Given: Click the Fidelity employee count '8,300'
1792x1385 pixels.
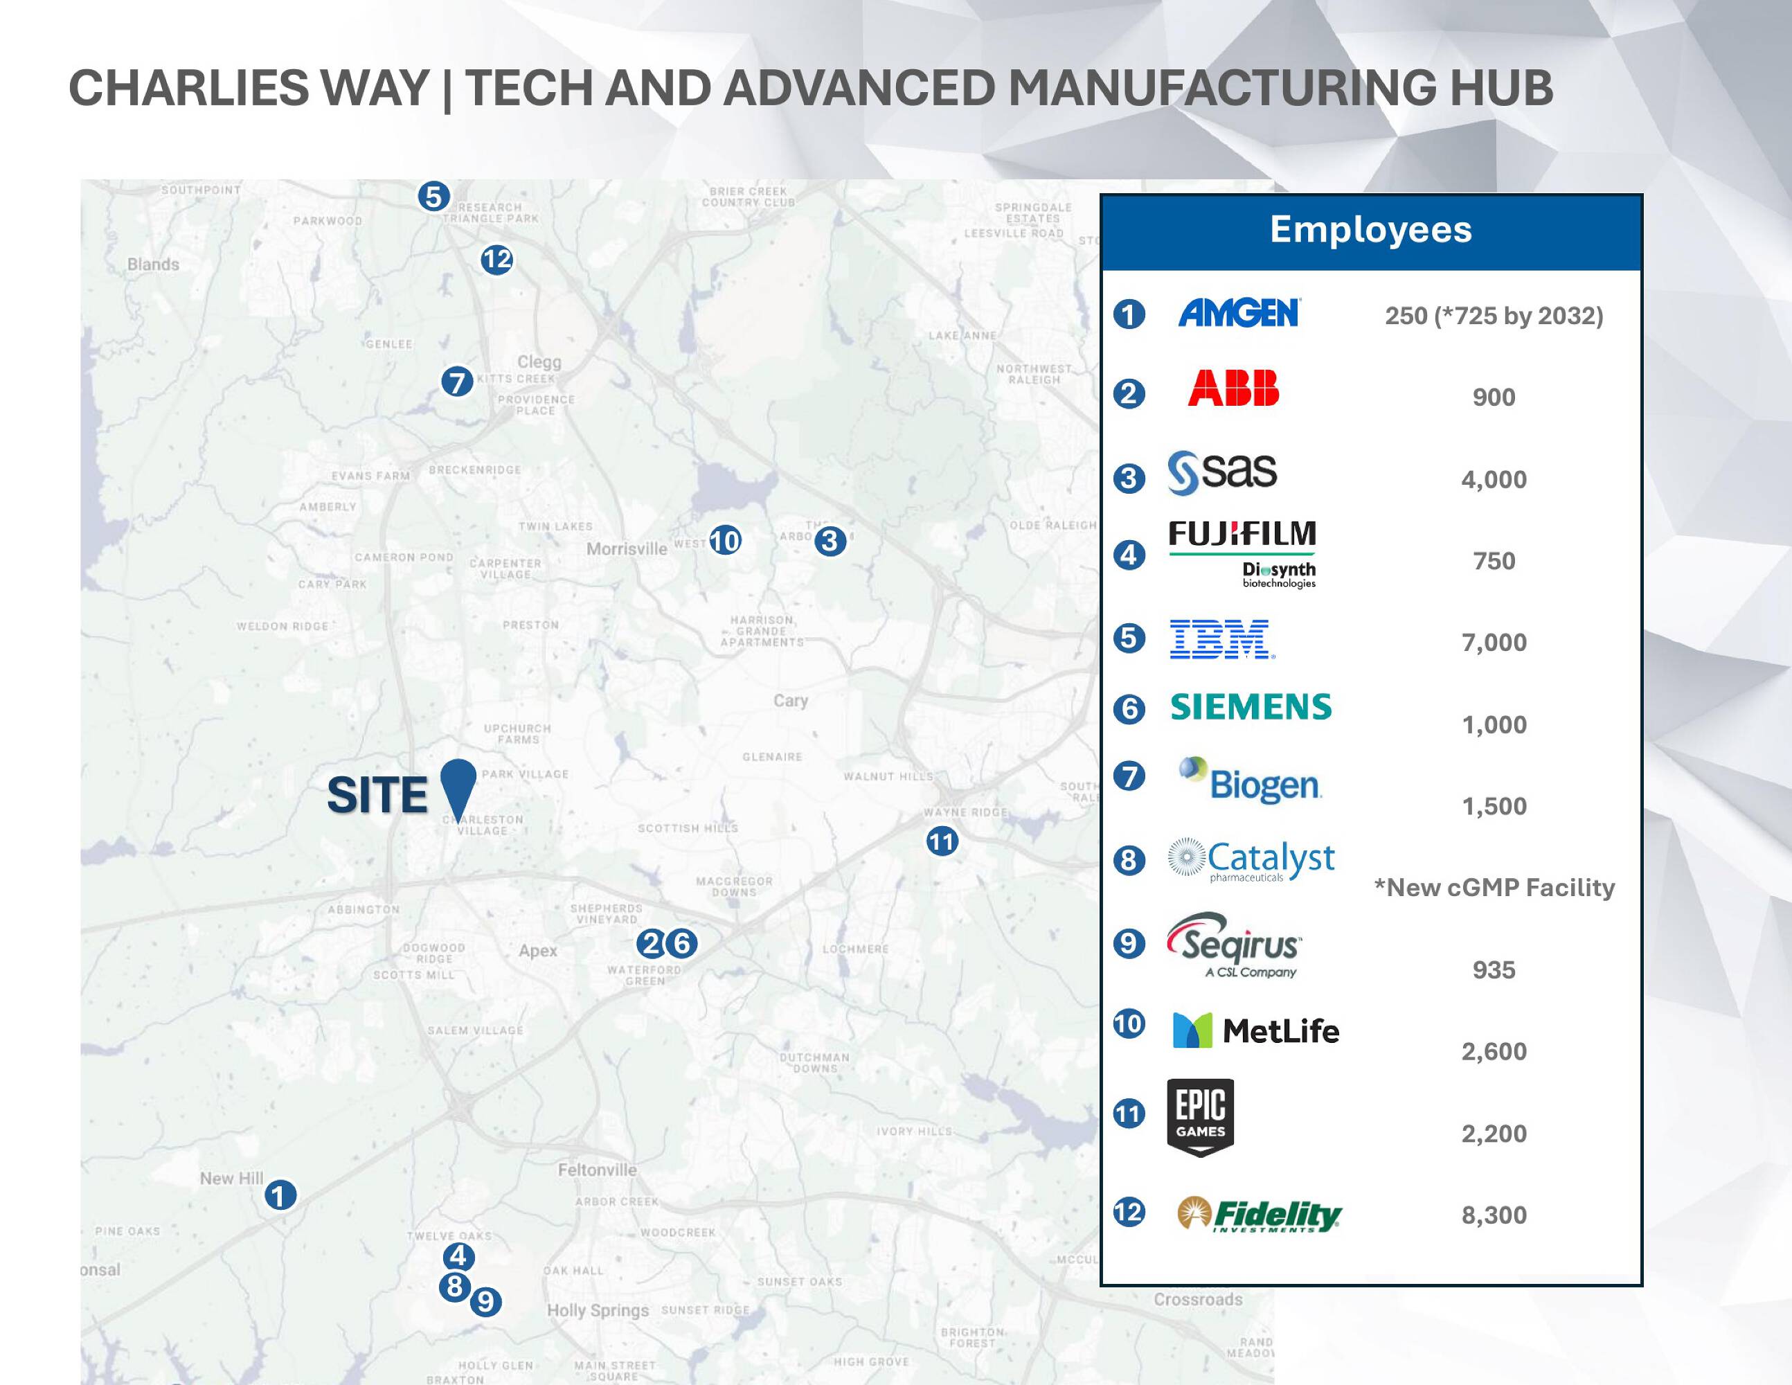Looking at the screenshot, I should click(x=1494, y=1215).
